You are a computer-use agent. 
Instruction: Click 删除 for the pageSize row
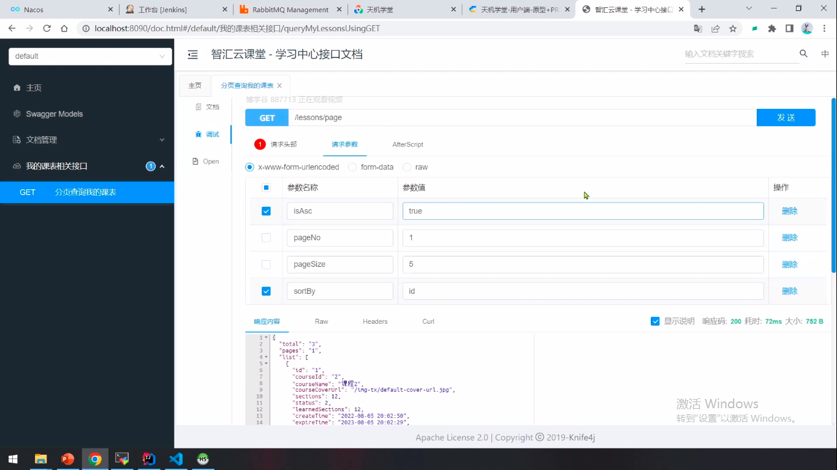click(790, 264)
